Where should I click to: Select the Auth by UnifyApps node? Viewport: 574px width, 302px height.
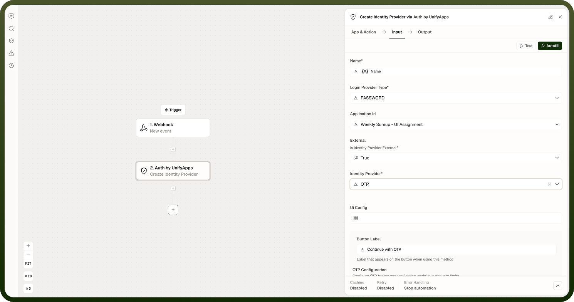pos(173,171)
